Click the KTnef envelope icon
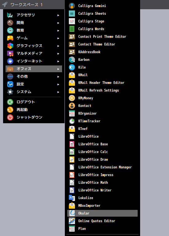This screenshot has width=169, height=236. 72,129
